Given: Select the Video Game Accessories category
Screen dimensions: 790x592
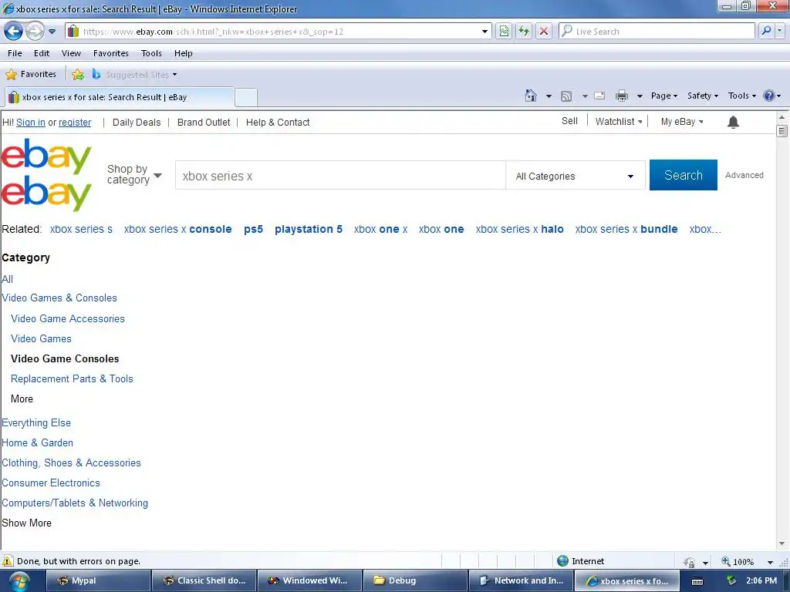Looking at the screenshot, I should 68,318.
